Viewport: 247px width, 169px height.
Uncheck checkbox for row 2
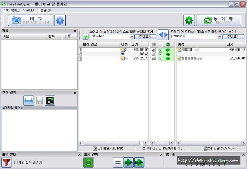[160, 54]
